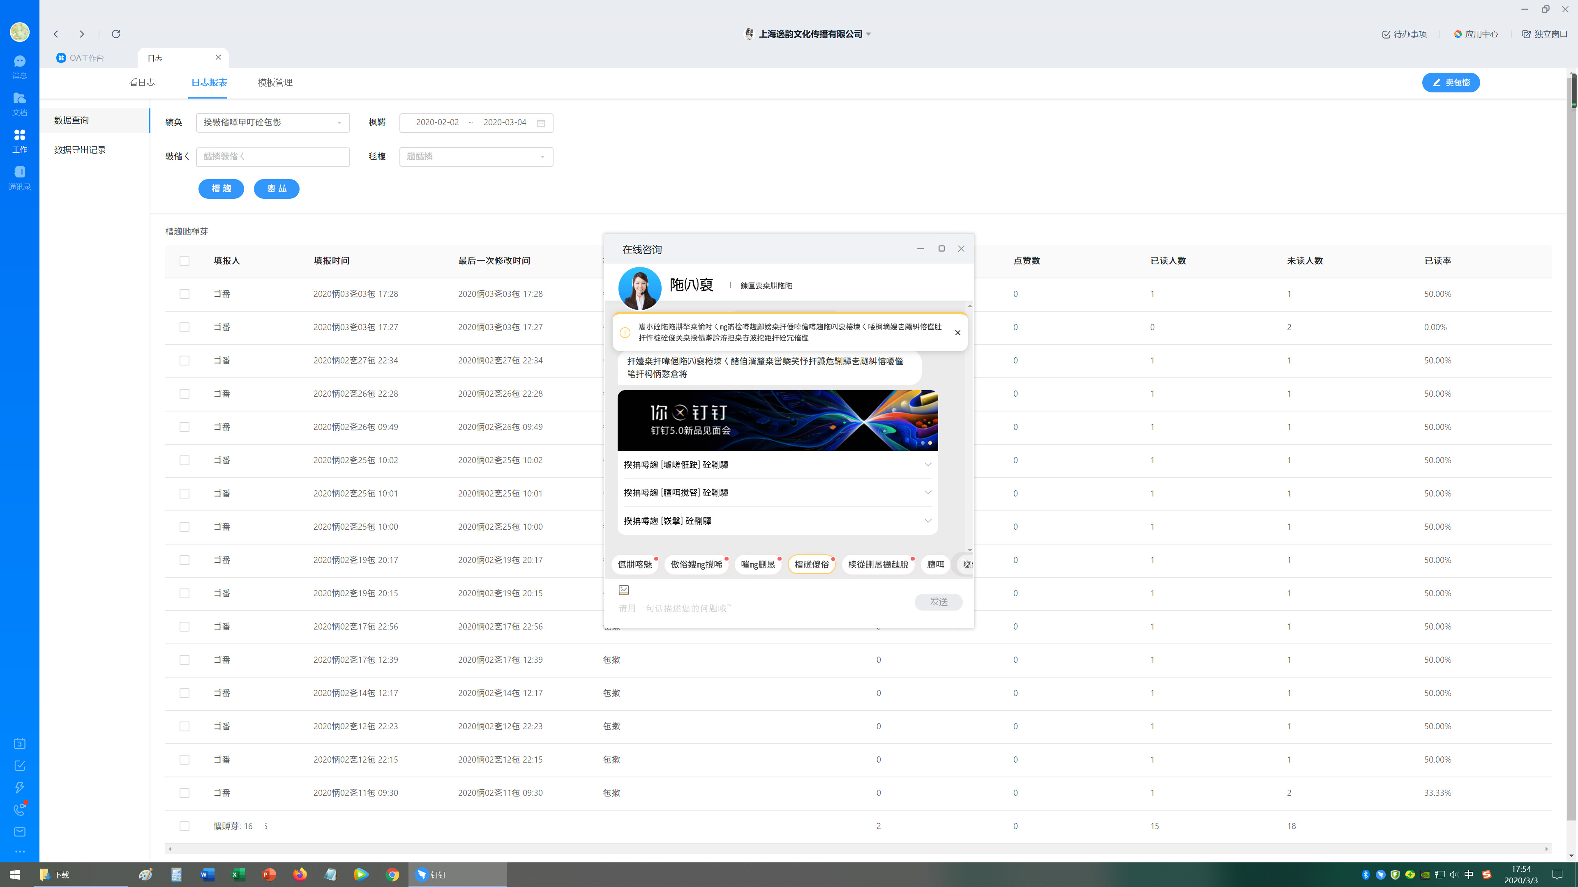Viewport: 1578px width, 887px height.
Task: Click the user avatar at sidebar top
Action: point(20,32)
